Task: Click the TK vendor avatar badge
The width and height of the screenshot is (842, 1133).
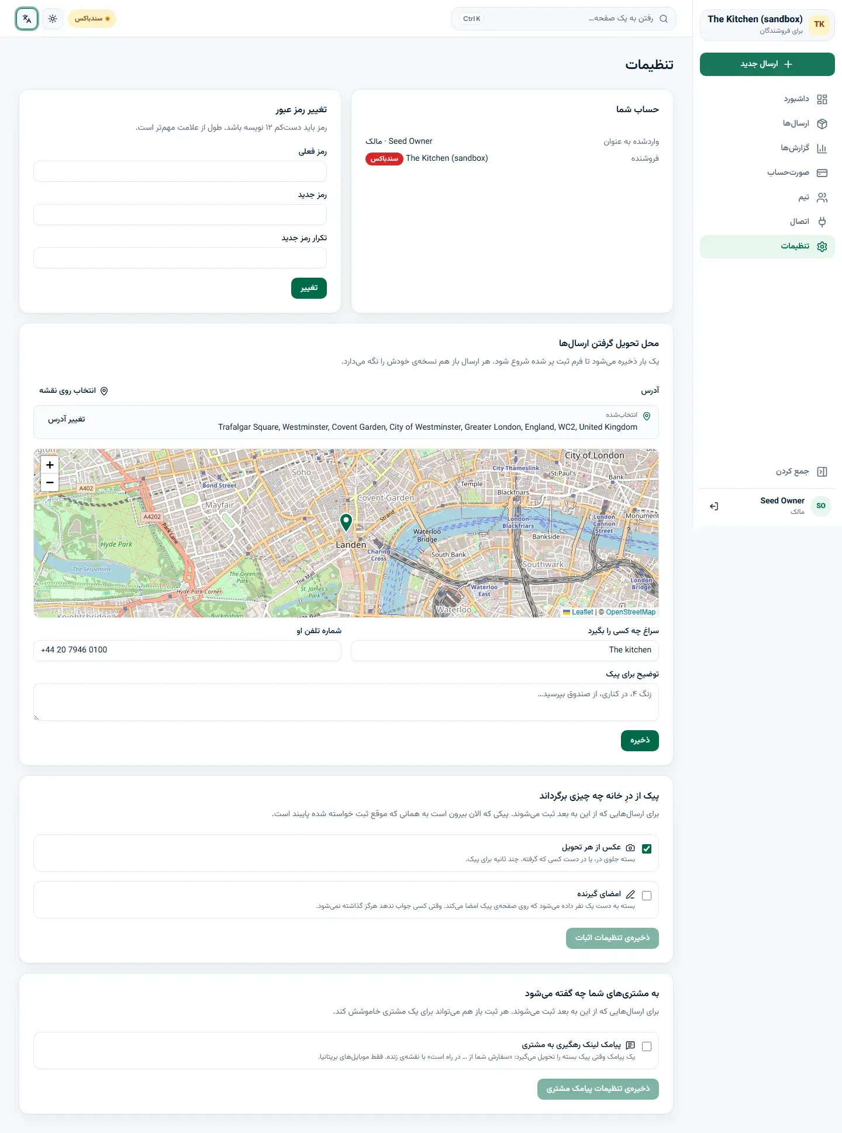Action: [x=819, y=25]
